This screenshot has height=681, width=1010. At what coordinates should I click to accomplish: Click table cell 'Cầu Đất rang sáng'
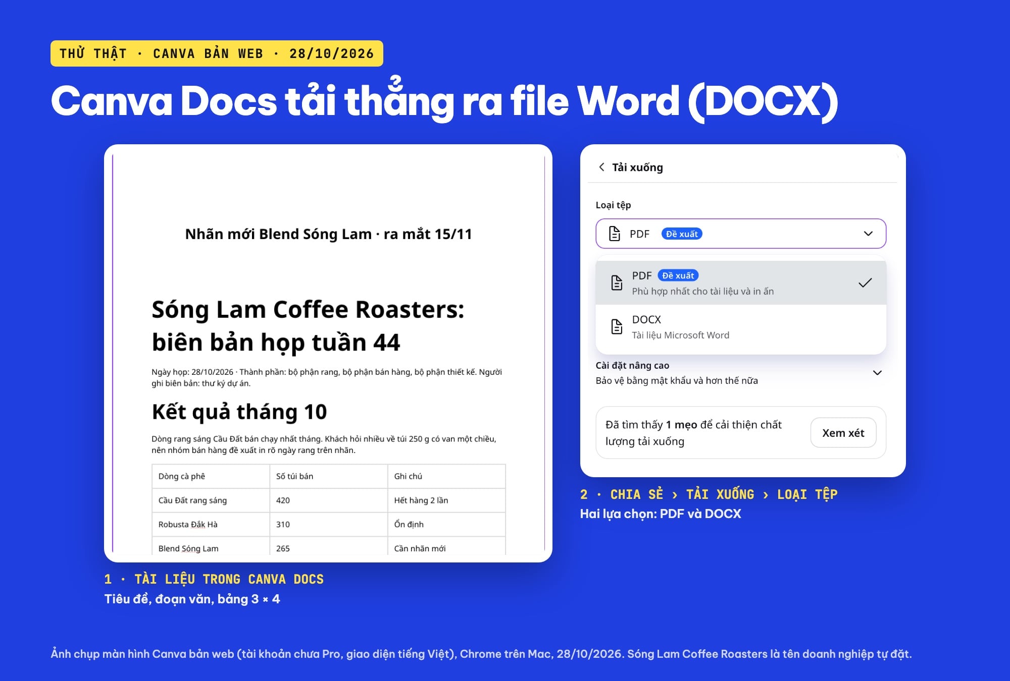[211, 500]
